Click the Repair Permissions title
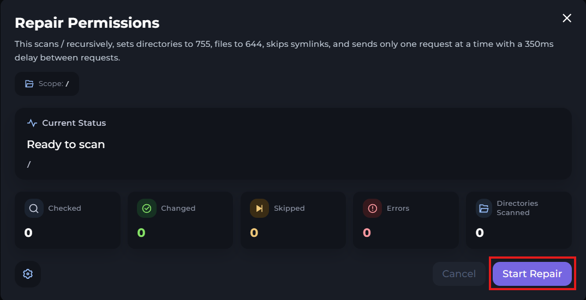Image resolution: width=586 pixels, height=300 pixels. tap(87, 23)
